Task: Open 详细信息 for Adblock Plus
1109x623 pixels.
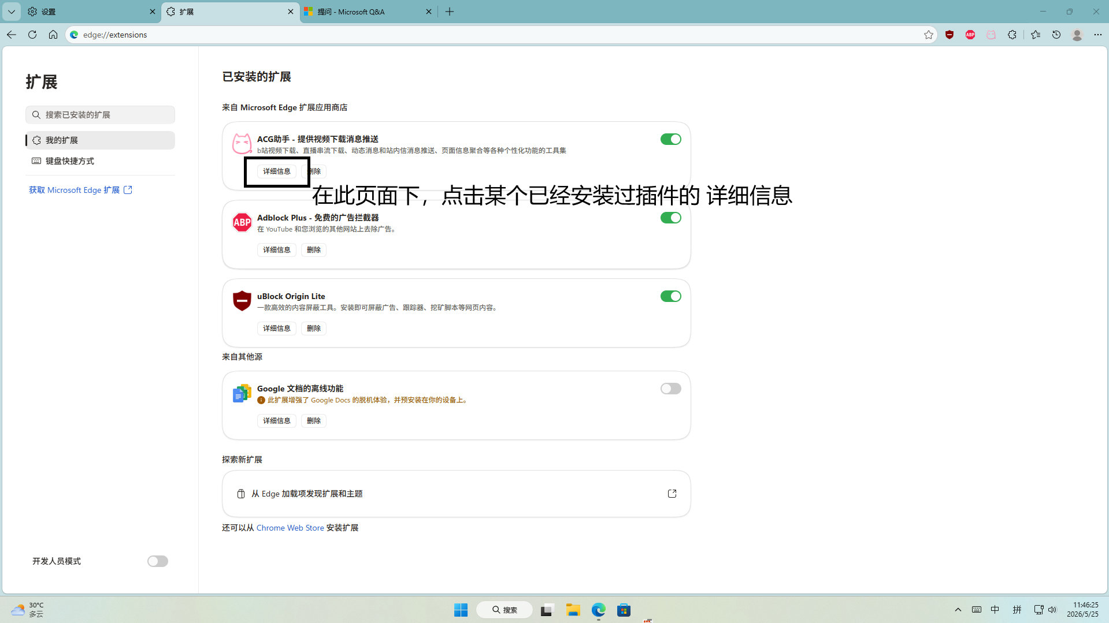Action: pyautogui.click(x=277, y=250)
